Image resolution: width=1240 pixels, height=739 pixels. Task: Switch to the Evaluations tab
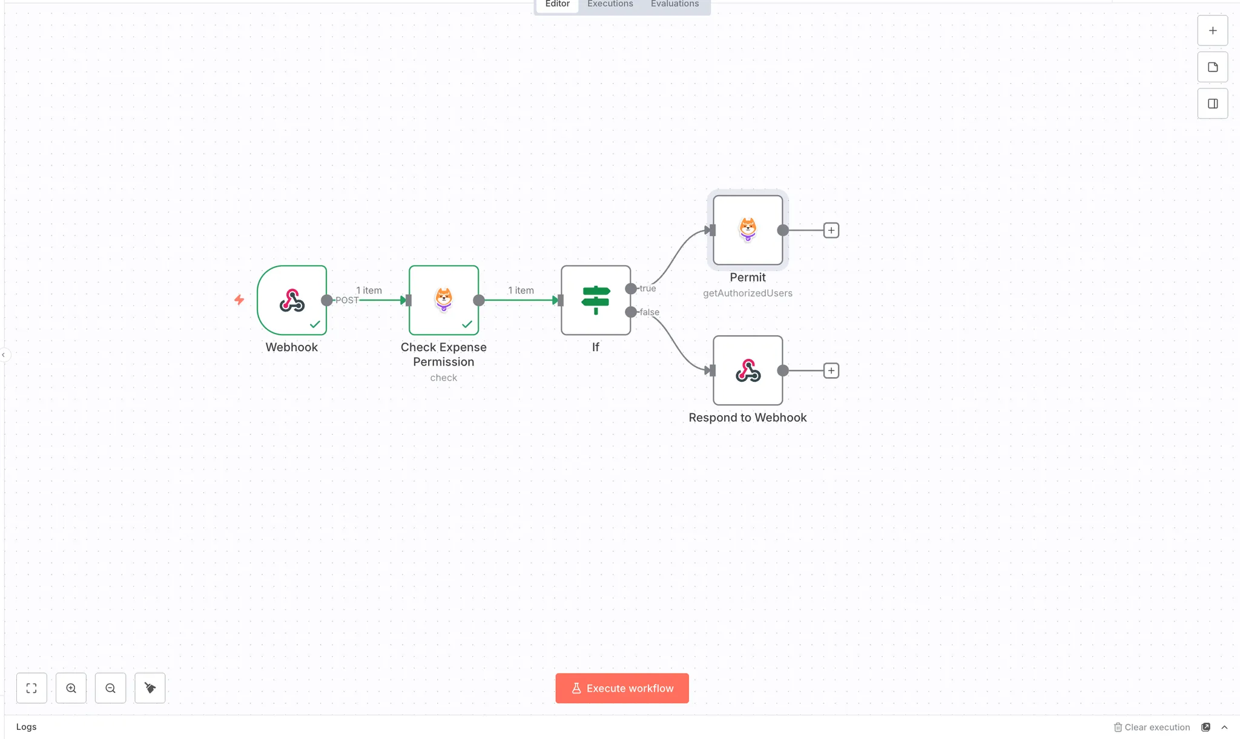(x=674, y=4)
